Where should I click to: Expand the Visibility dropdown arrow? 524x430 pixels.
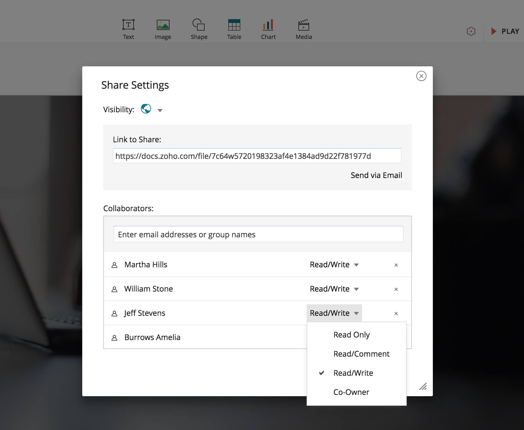pyautogui.click(x=160, y=110)
